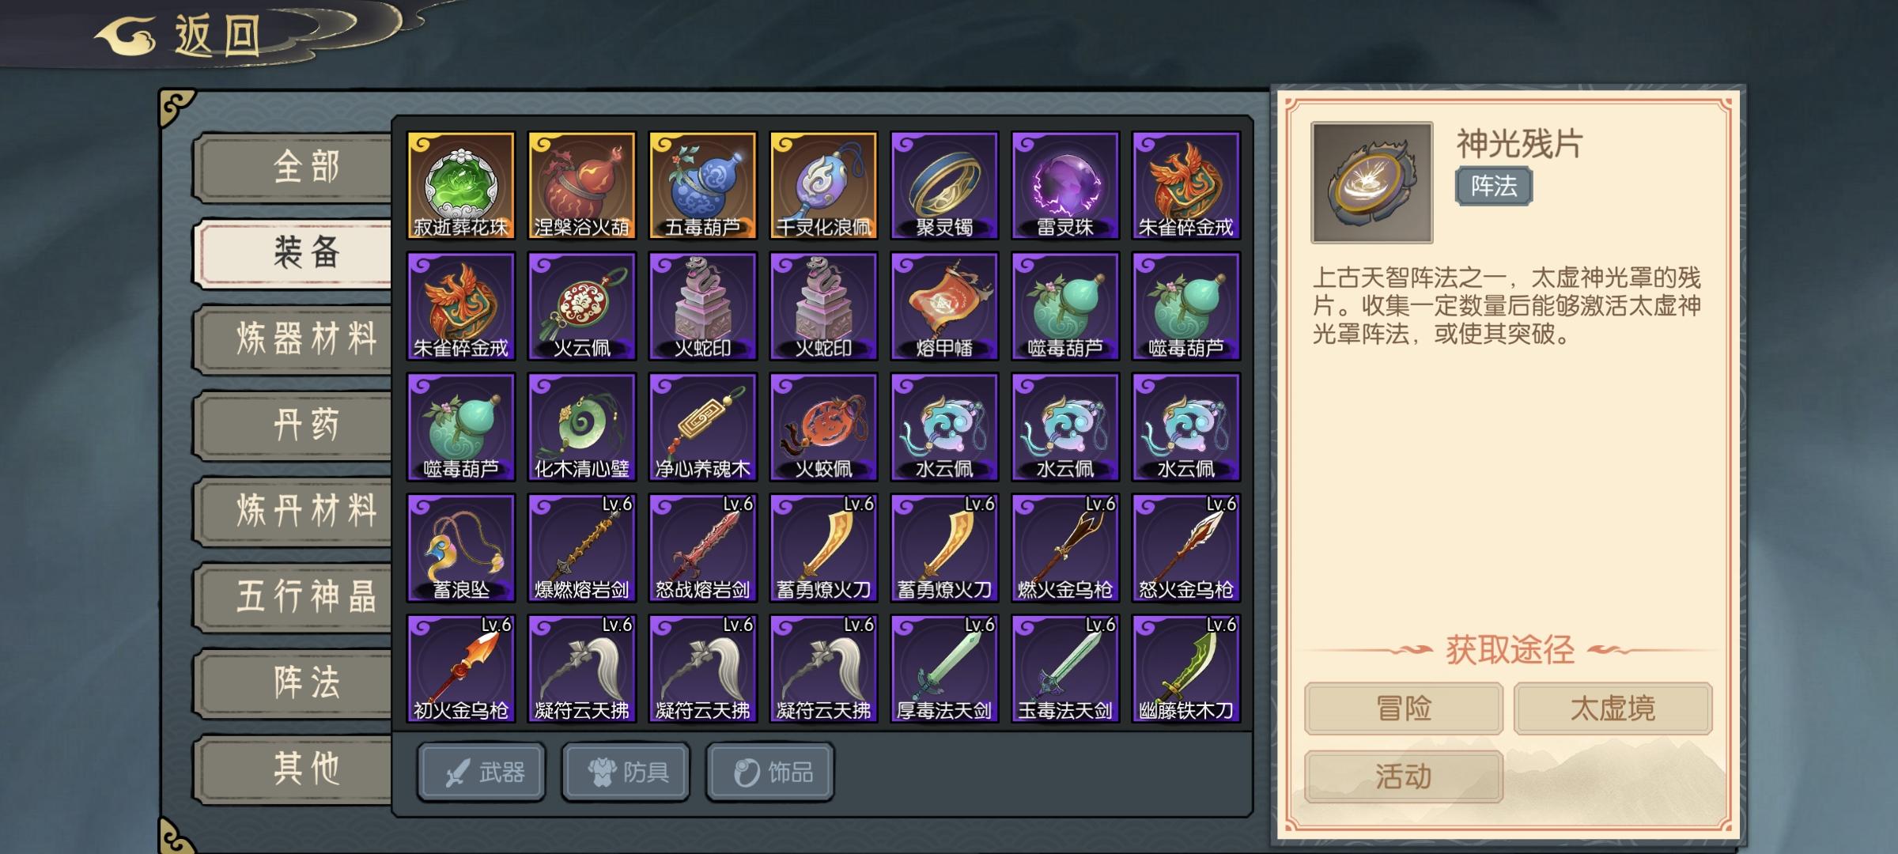Open the 炼器材料 category tab
1898x854 pixels.
pos(294,338)
